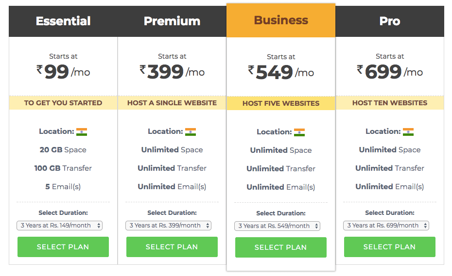The width and height of the screenshot is (452, 276).
Task: Click the ₹549/mo Business price
Action: (x=281, y=72)
